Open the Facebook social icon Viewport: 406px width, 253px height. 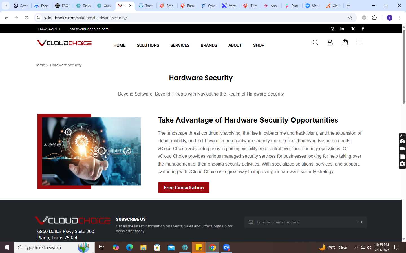363,29
